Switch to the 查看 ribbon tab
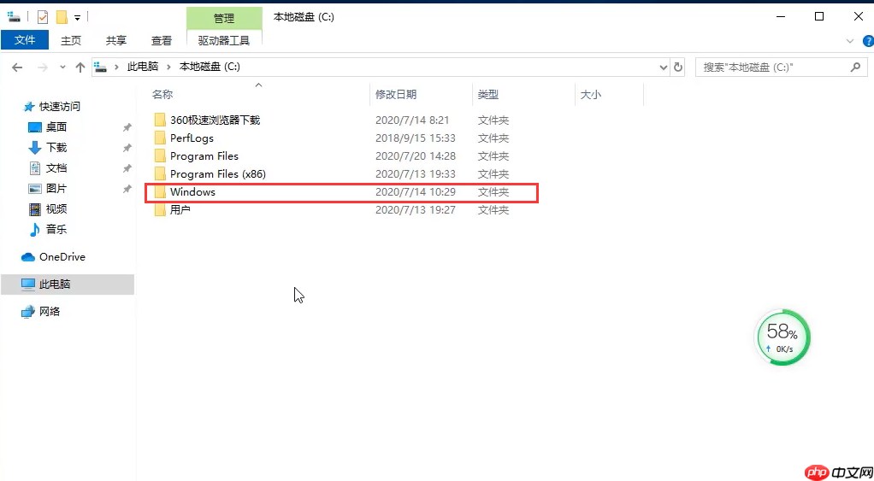This screenshot has height=481, width=874. coord(162,40)
